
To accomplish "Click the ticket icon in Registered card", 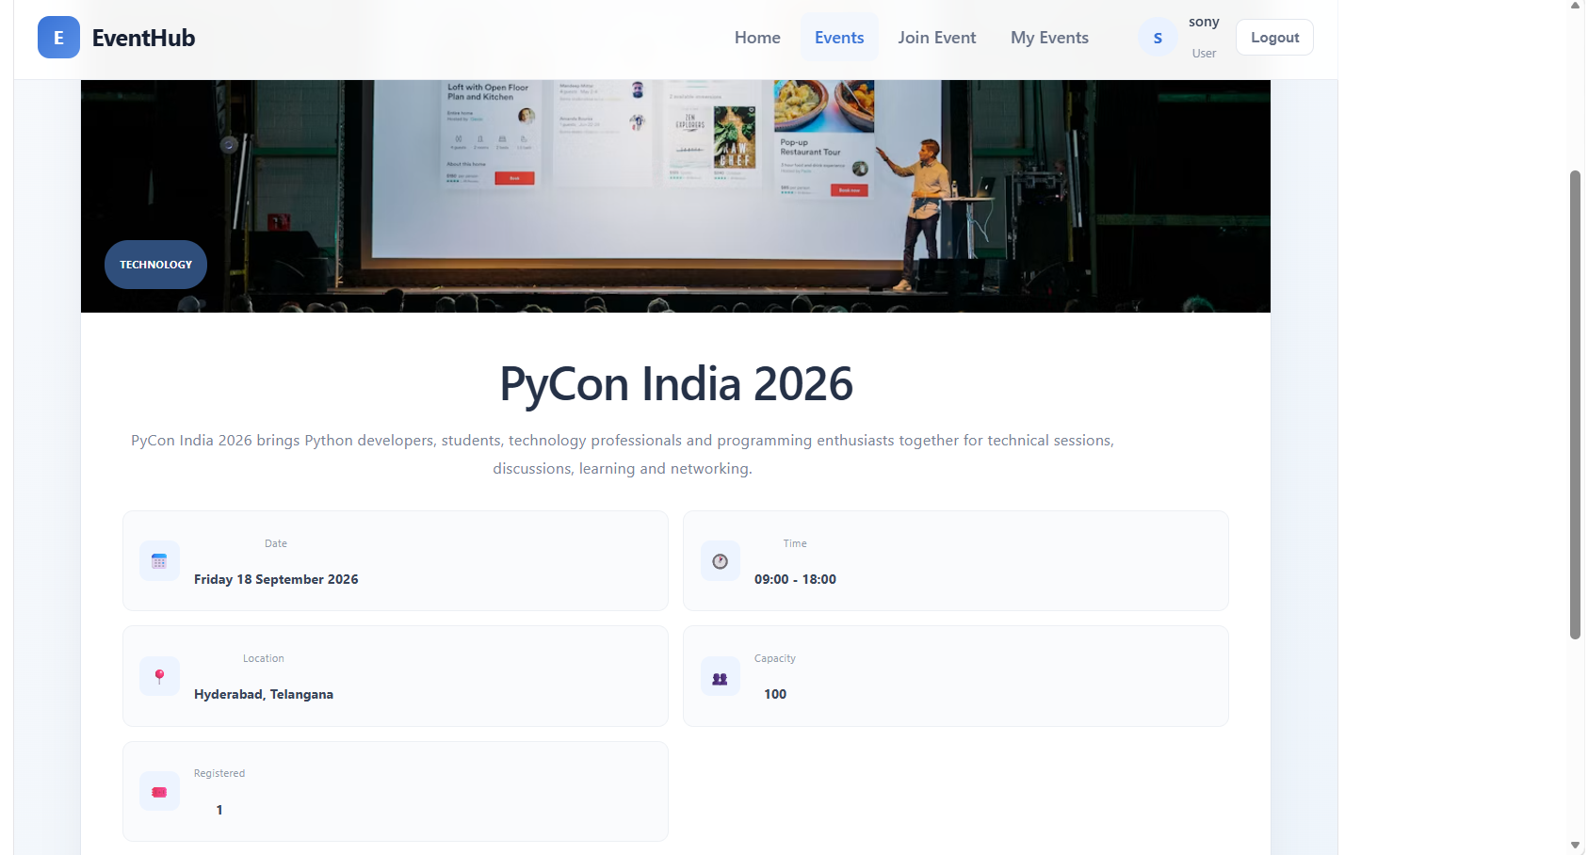I will [x=159, y=792].
